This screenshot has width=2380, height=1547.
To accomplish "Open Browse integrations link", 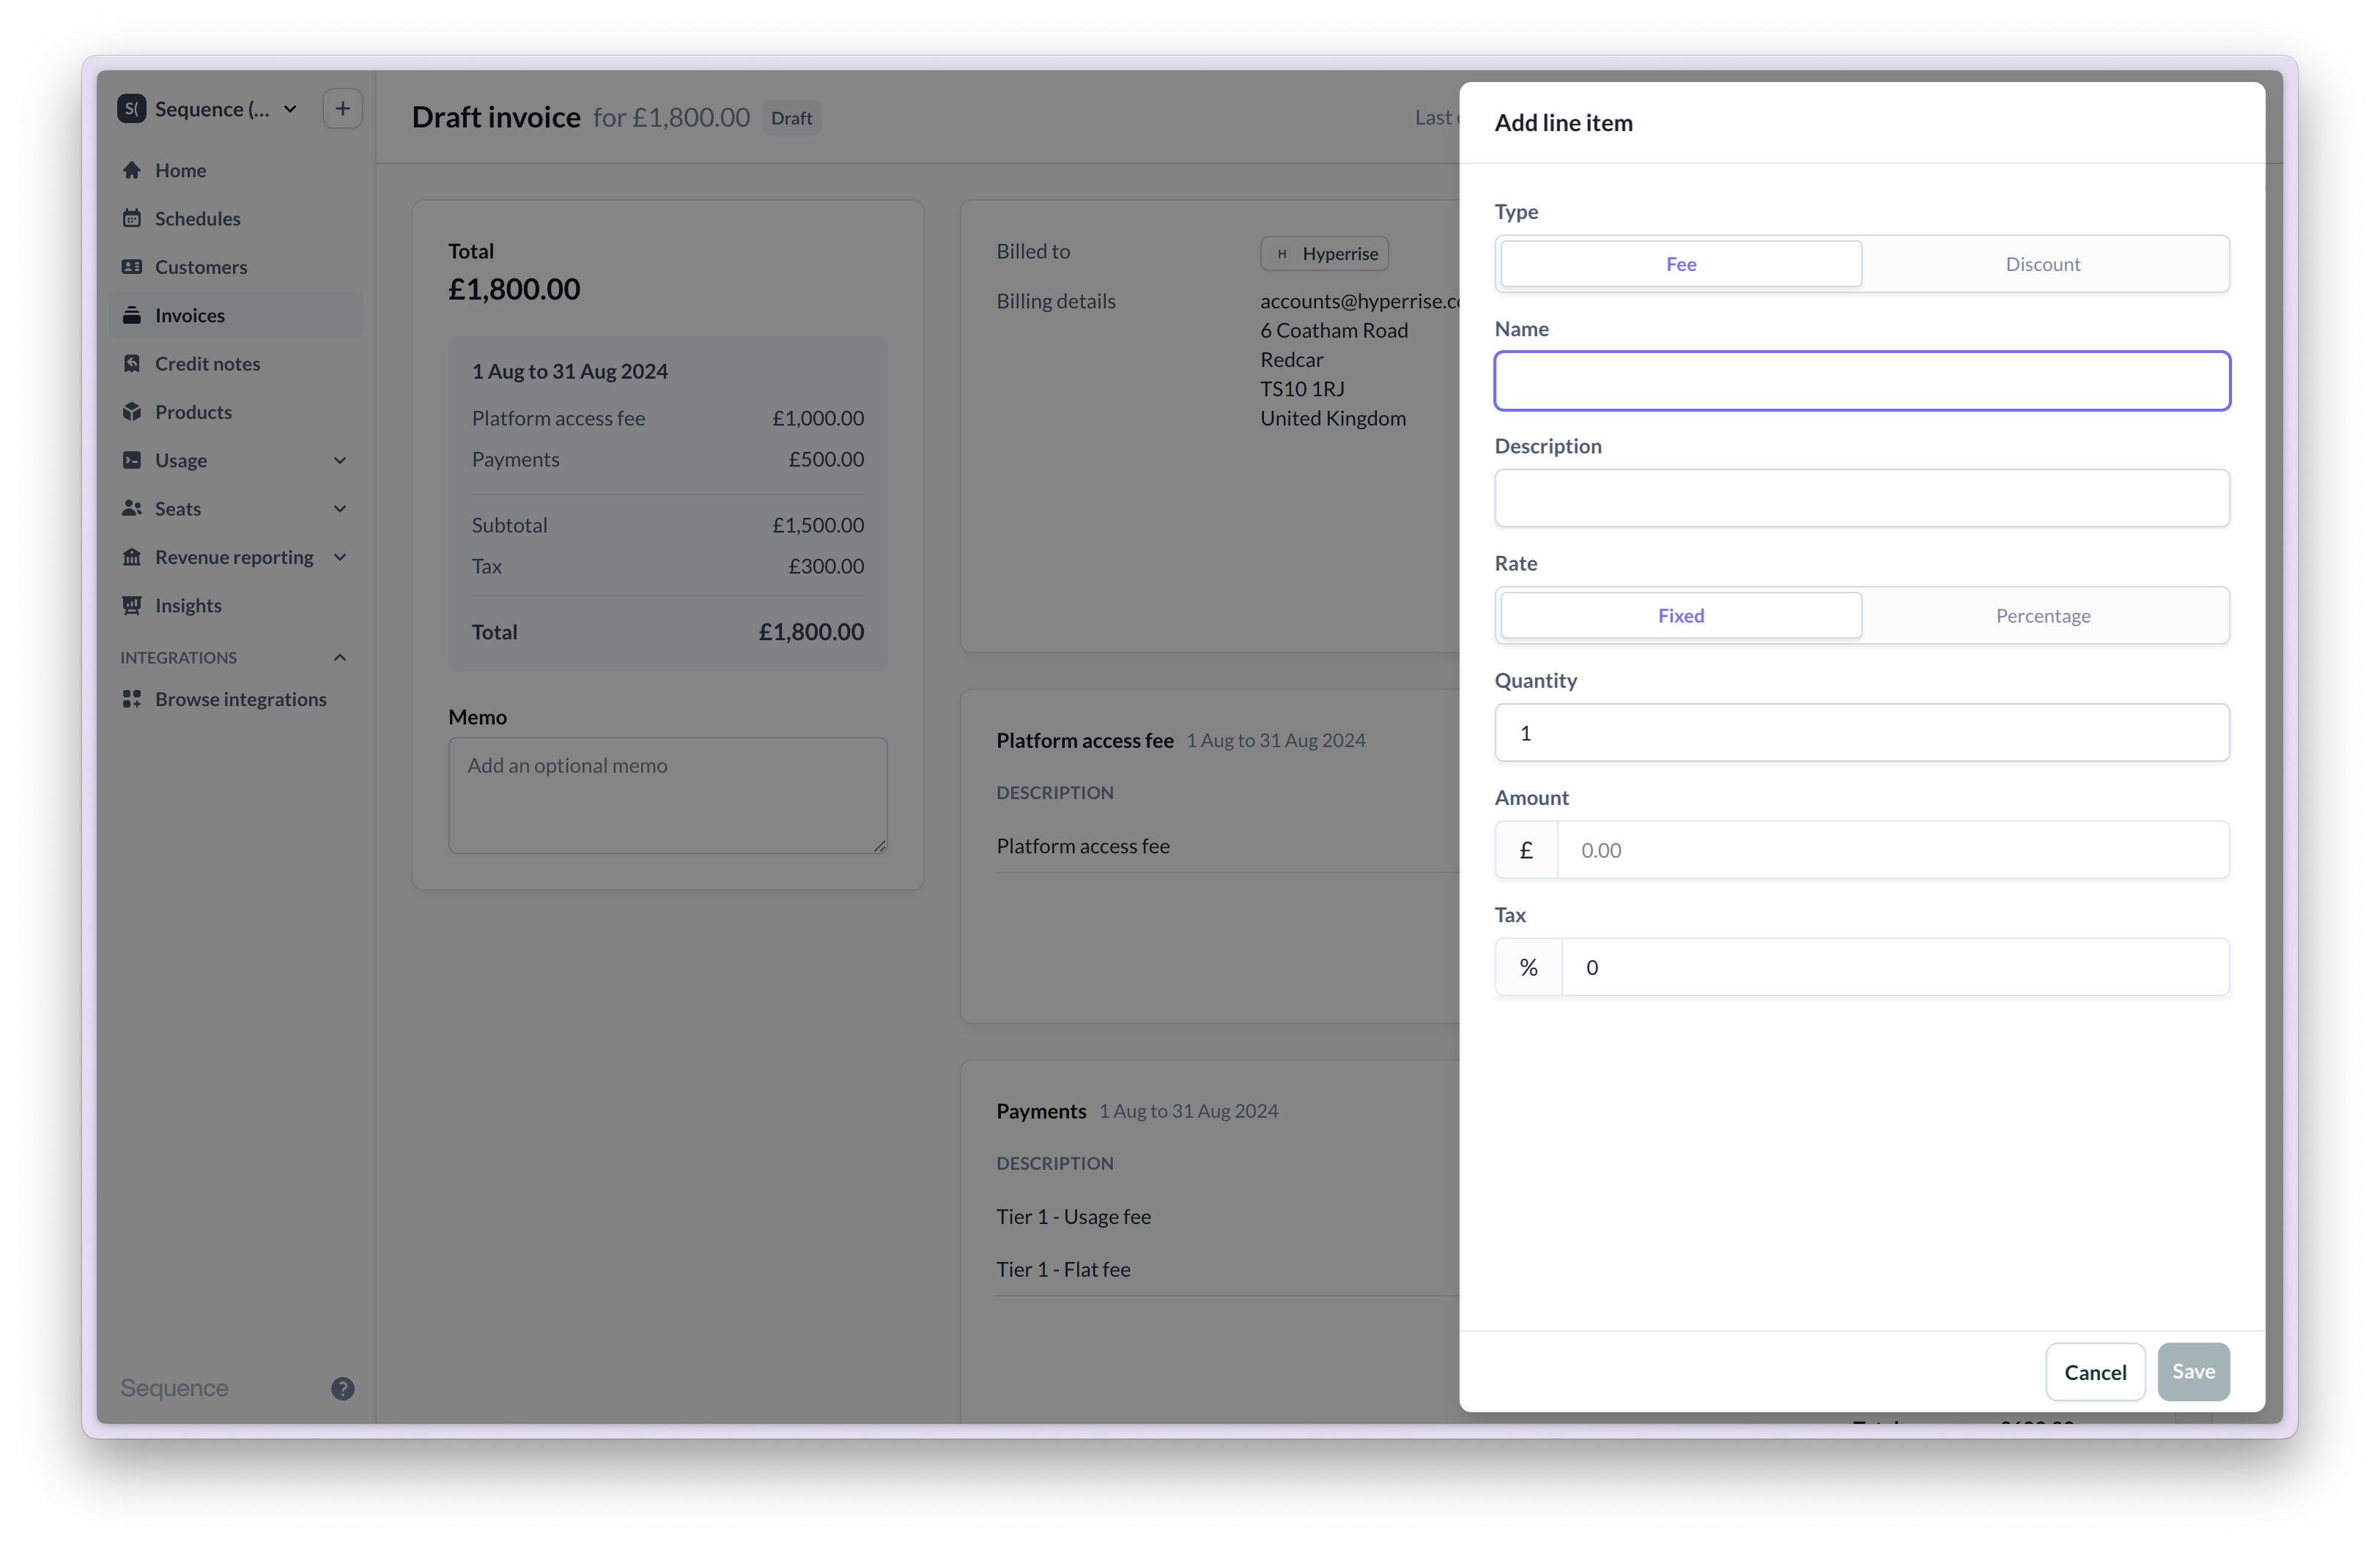I will [236, 700].
